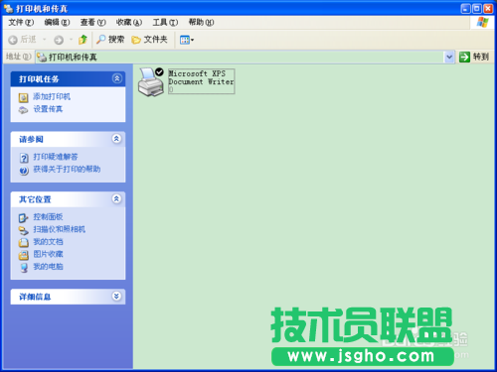
Task: Go up one folder level
Action: 83,40
